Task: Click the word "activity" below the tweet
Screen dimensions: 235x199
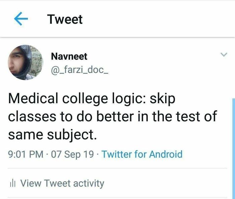Action: point(89,184)
